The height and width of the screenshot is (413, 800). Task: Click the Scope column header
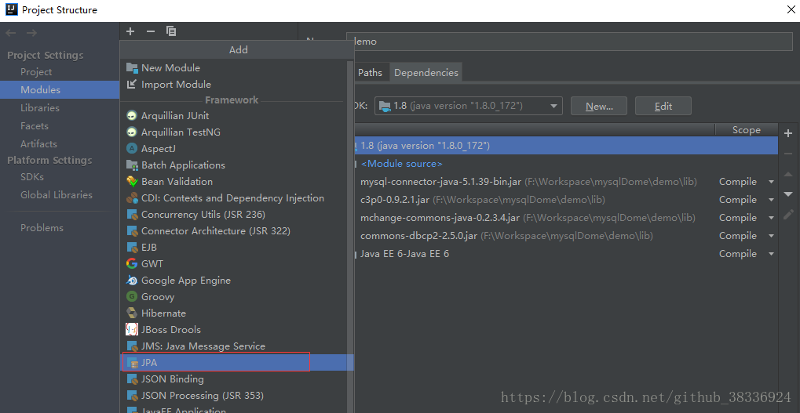click(x=747, y=130)
